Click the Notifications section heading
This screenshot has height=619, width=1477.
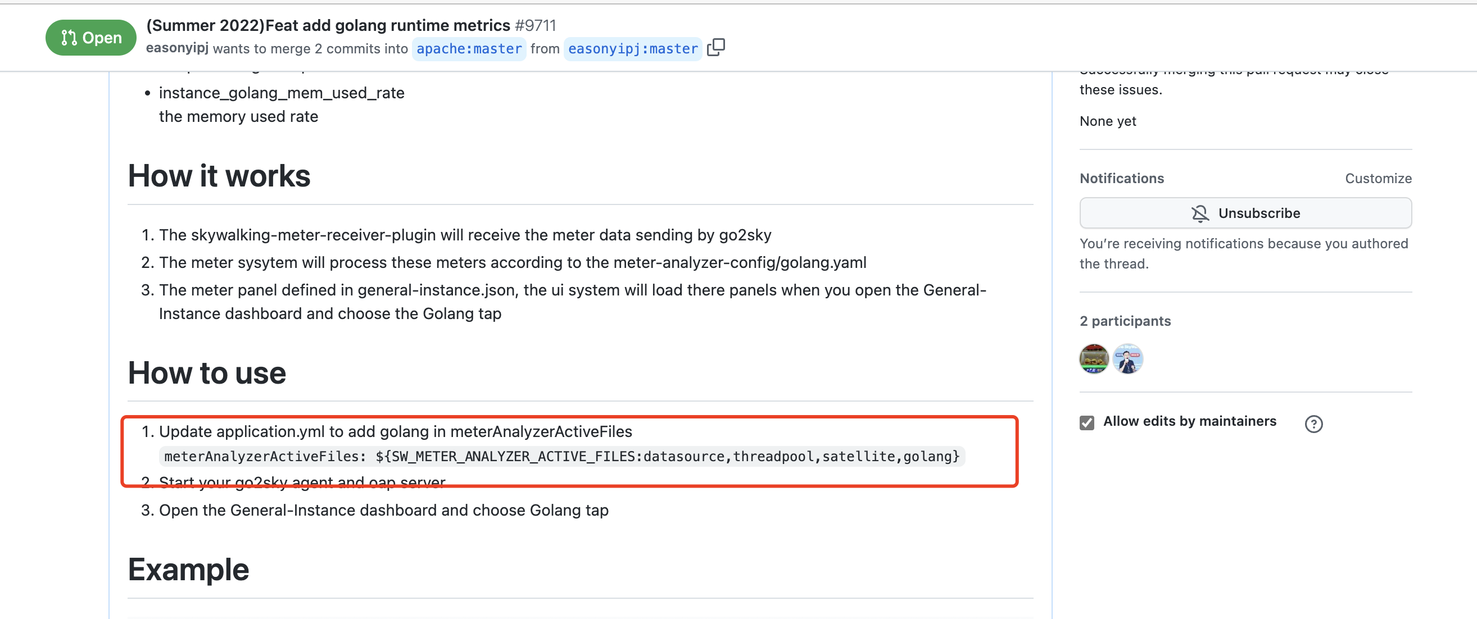point(1121,178)
